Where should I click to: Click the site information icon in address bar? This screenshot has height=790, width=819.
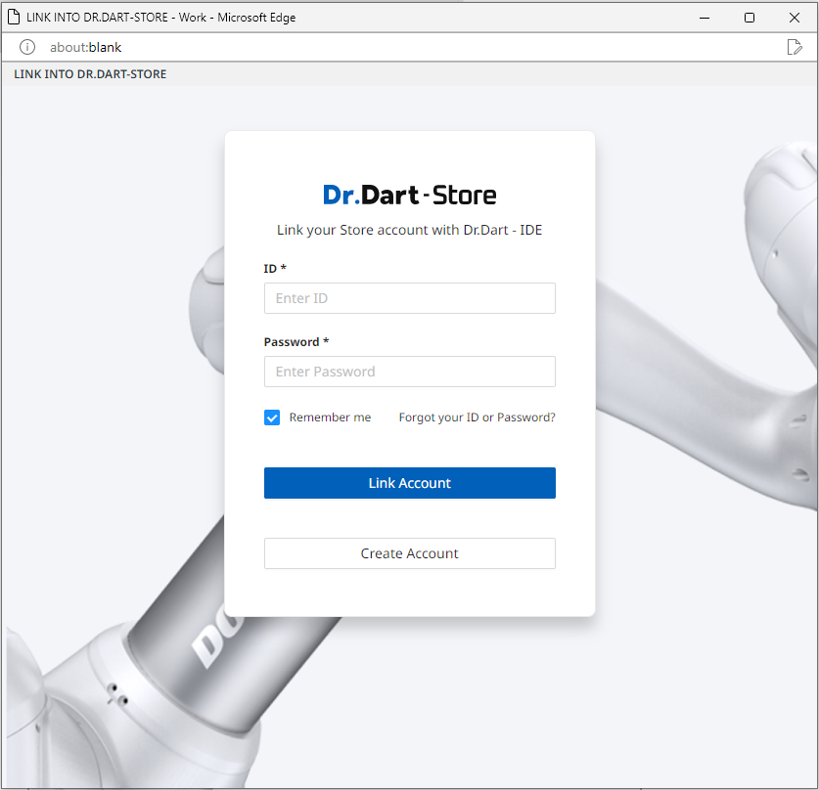pos(27,47)
